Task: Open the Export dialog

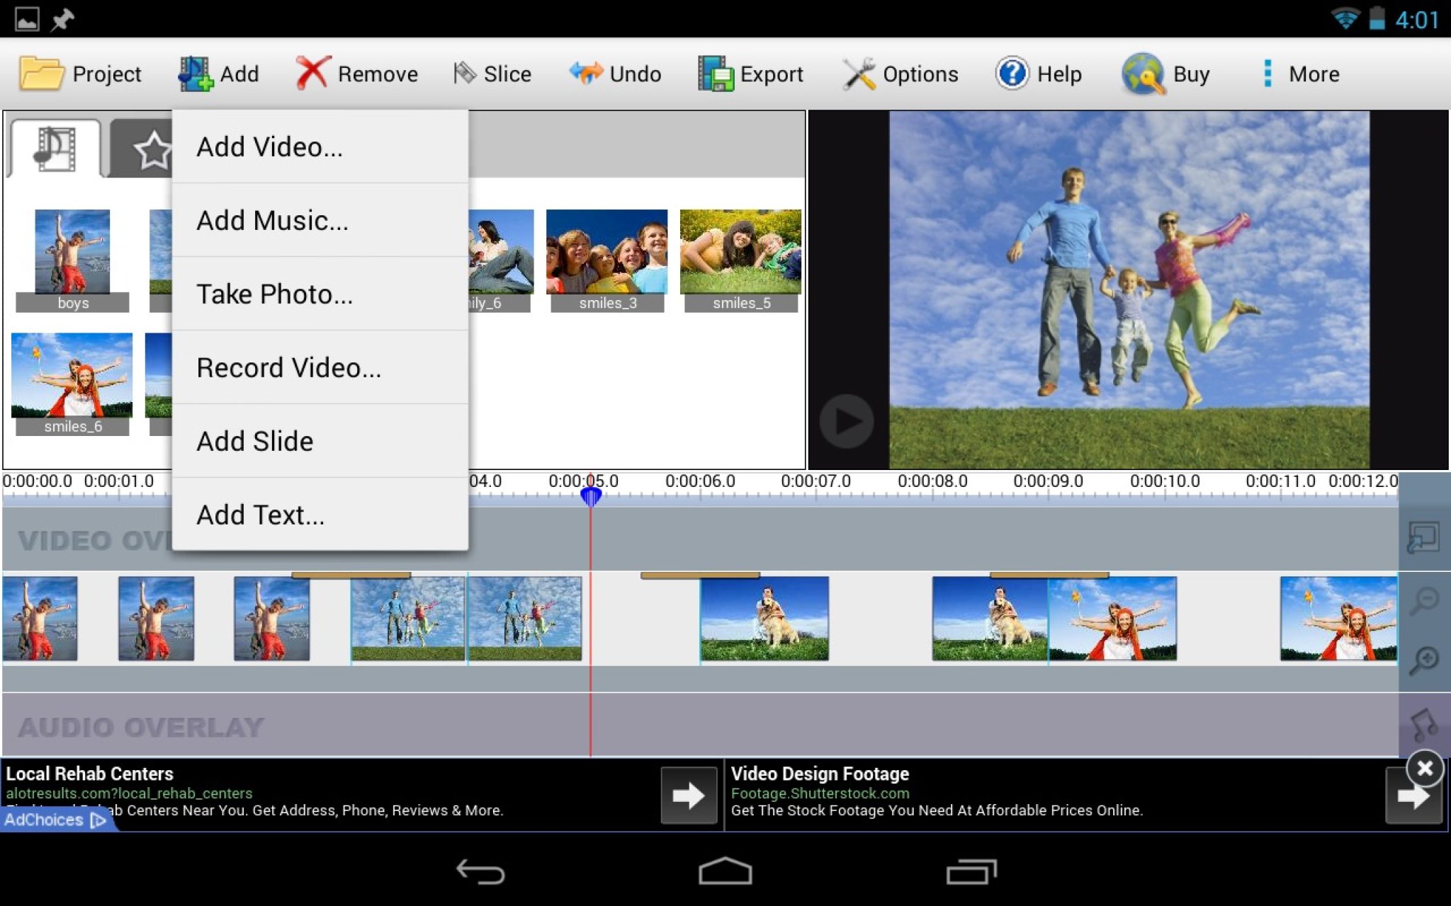Action: coord(750,74)
